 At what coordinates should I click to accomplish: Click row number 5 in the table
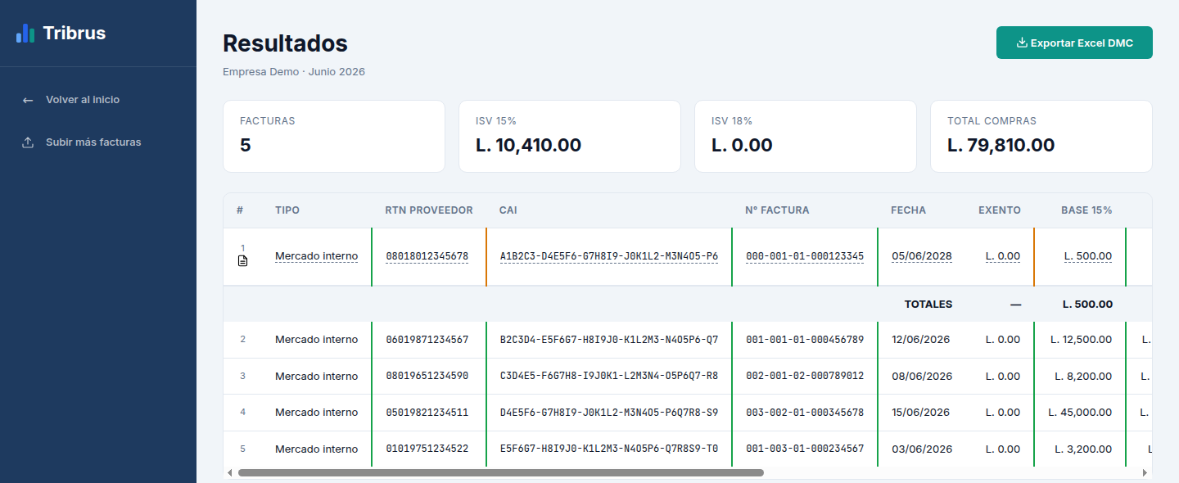[x=242, y=449]
